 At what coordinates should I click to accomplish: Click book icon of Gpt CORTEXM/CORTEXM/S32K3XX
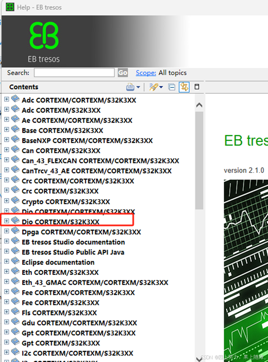tap(16, 331)
